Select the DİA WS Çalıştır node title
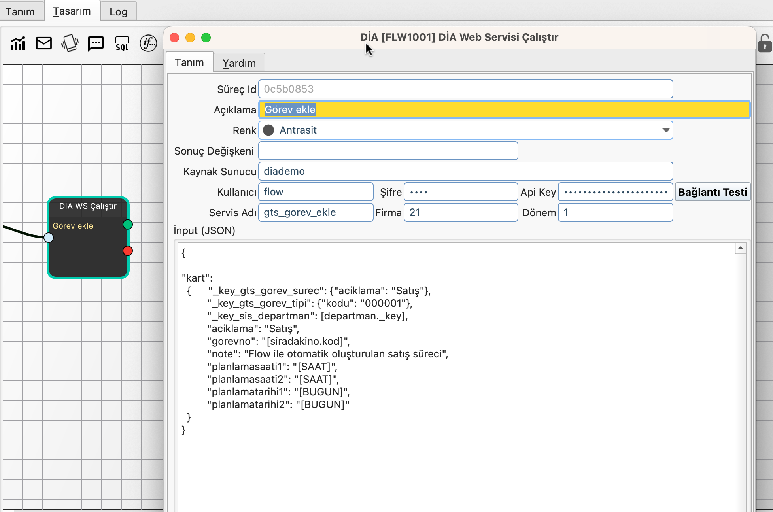The width and height of the screenshot is (773, 512). [x=88, y=206]
